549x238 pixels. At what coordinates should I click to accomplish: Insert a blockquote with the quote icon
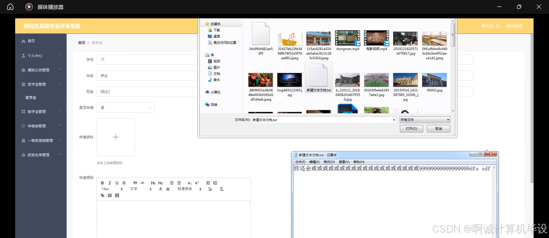pyautogui.click(x=135, y=183)
